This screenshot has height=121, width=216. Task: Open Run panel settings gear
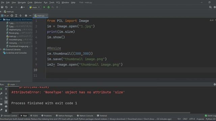tap(215, 84)
